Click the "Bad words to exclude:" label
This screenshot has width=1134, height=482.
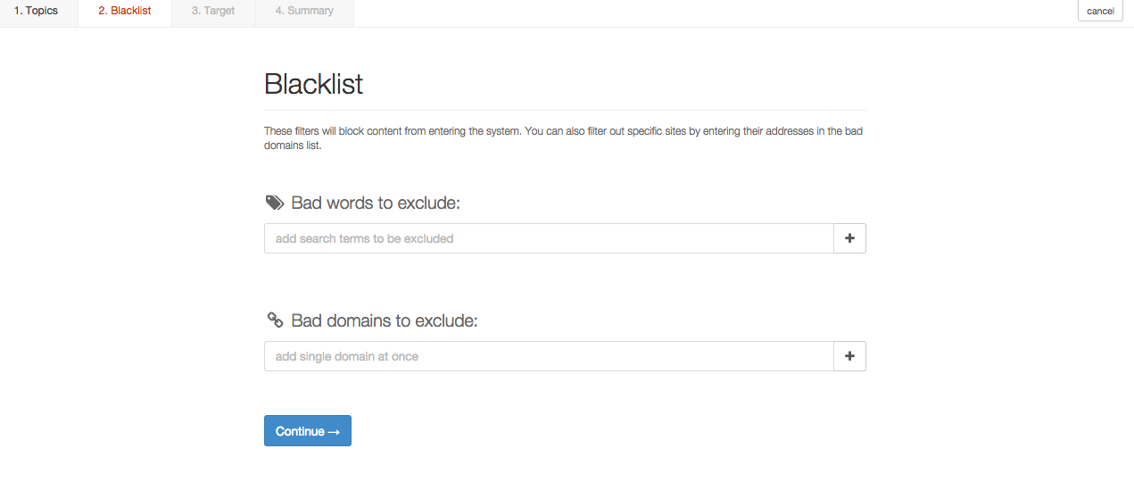(376, 203)
